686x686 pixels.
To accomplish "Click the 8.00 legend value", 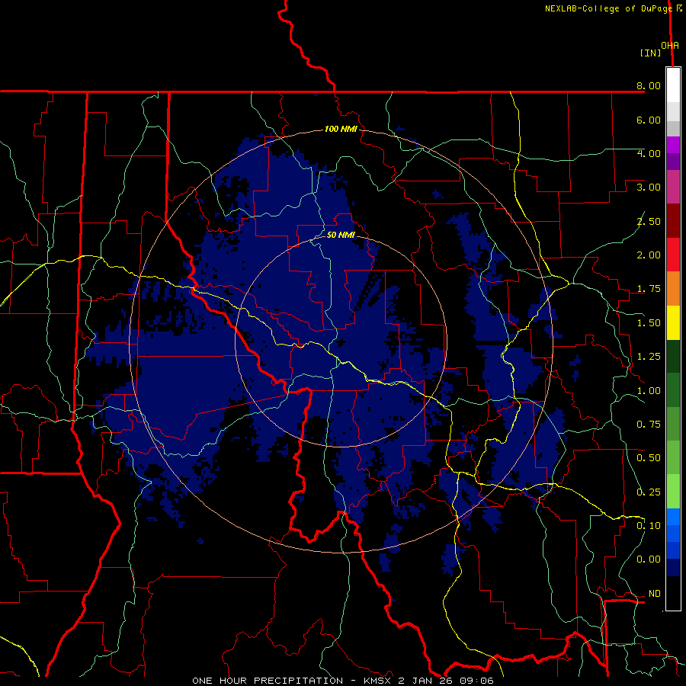I will coord(649,85).
